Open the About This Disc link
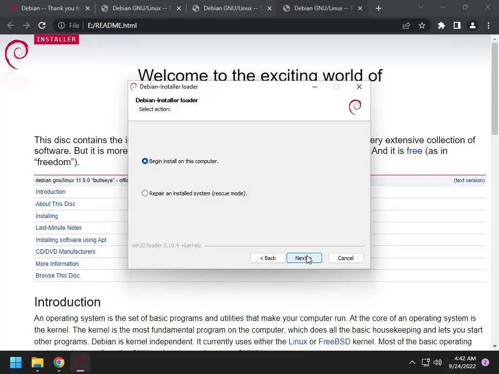Viewport: 499px width, 374px height. [x=56, y=204]
